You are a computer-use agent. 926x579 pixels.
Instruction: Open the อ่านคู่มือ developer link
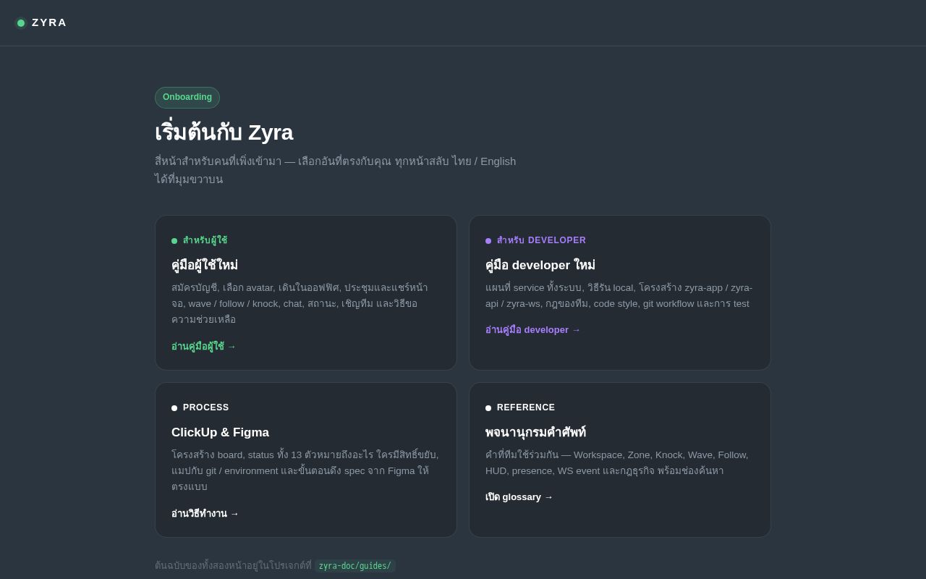[533, 330]
